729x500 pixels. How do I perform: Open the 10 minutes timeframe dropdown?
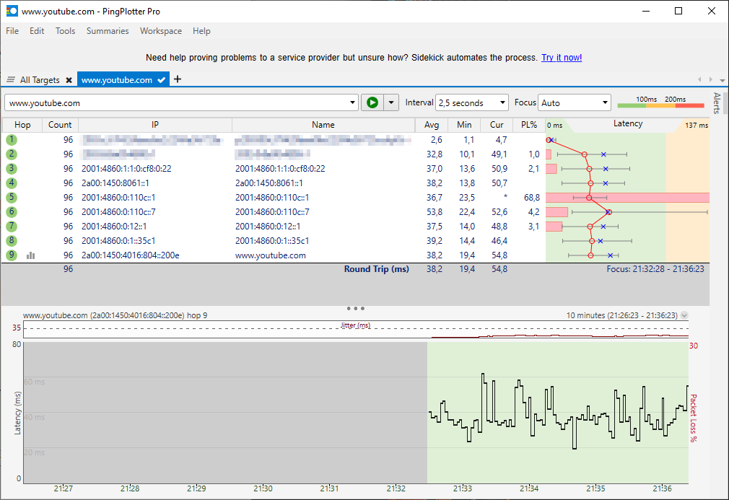click(684, 315)
